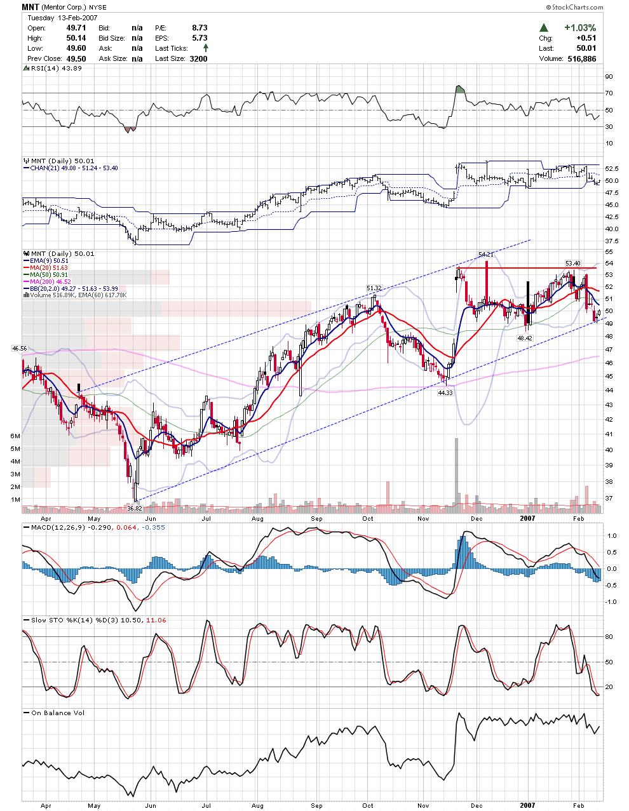Image resolution: width=629 pixels, height=811 pixels.
Task: Click the MACD(12,26,9) indicator label
Action: (x=58, y=526)
